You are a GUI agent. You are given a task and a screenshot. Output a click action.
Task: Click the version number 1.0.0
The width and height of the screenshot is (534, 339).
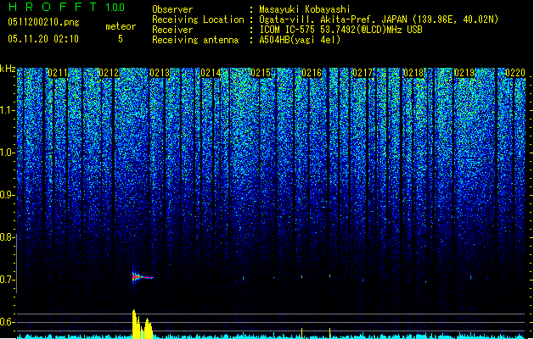[x=115, y=7]
